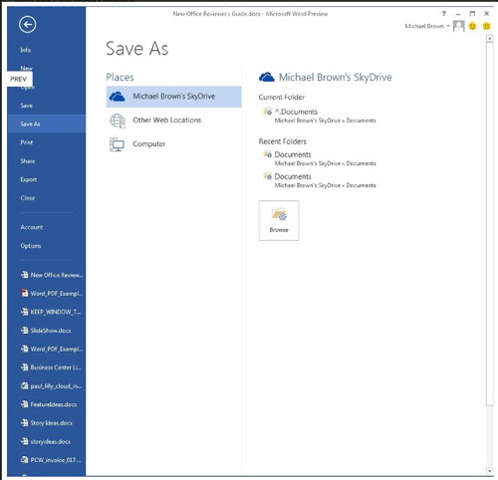Click the second Word_PDF_Exampl document icon
This screenshot has width=498, height=480.
24,349
